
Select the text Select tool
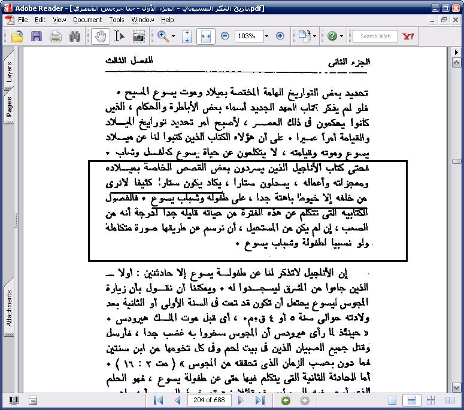(119, 36)
